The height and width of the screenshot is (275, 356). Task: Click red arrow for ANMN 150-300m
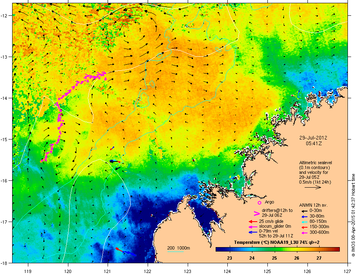pyautogui.click(x=304, y=227)
